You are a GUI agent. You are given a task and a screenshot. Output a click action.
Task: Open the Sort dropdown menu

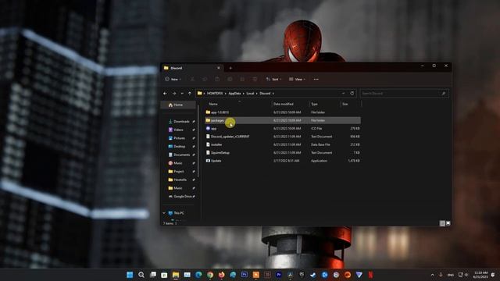coord(273,80)
